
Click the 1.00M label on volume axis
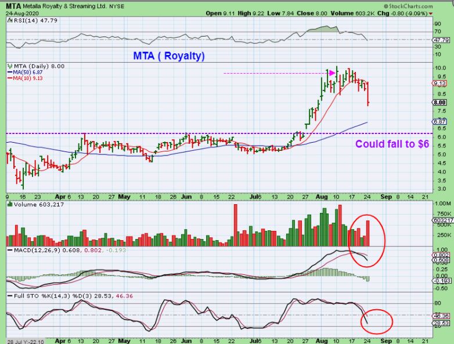tap(443, 204)
